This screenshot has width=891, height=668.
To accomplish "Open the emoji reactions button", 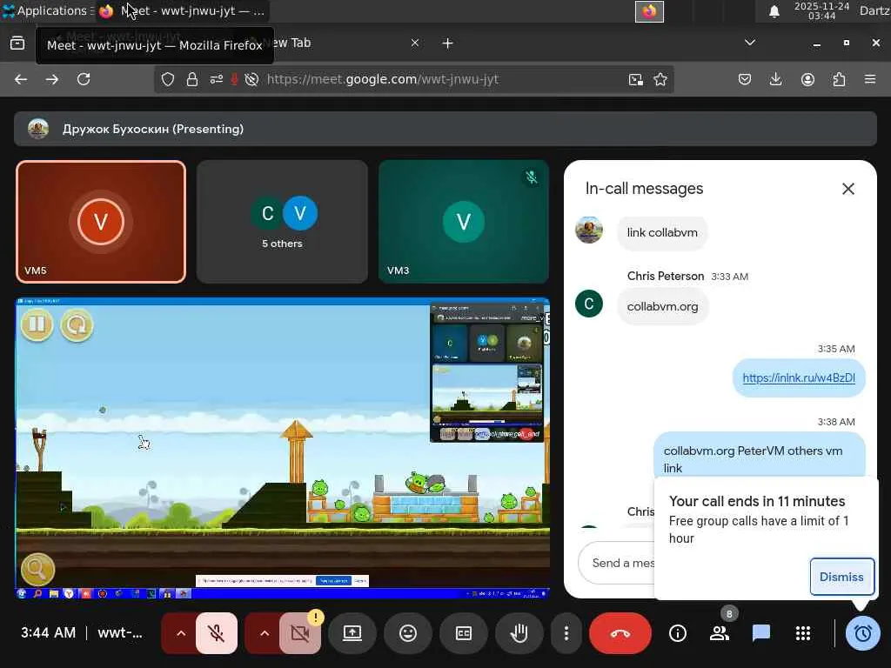I will 408,633.
